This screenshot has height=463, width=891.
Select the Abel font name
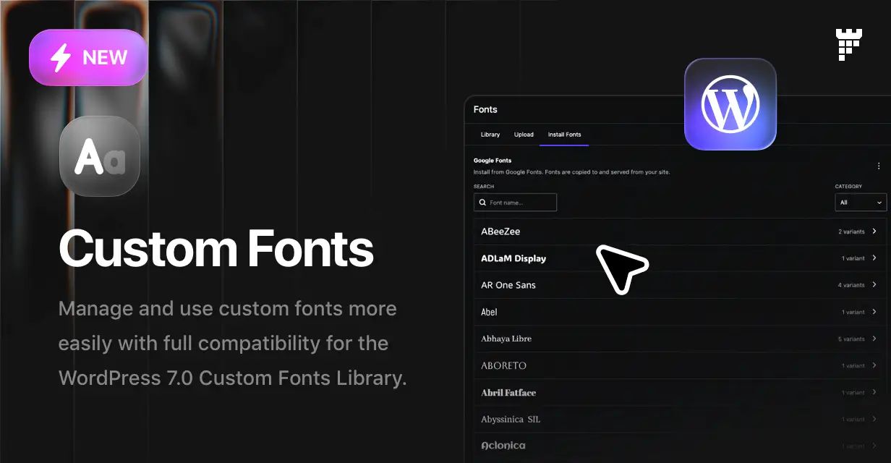pos(489,312)
